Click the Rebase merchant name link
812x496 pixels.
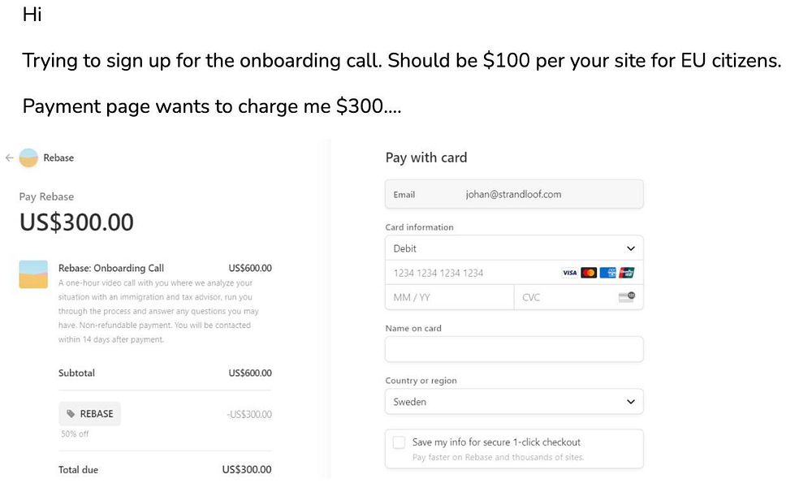(58, 158)
